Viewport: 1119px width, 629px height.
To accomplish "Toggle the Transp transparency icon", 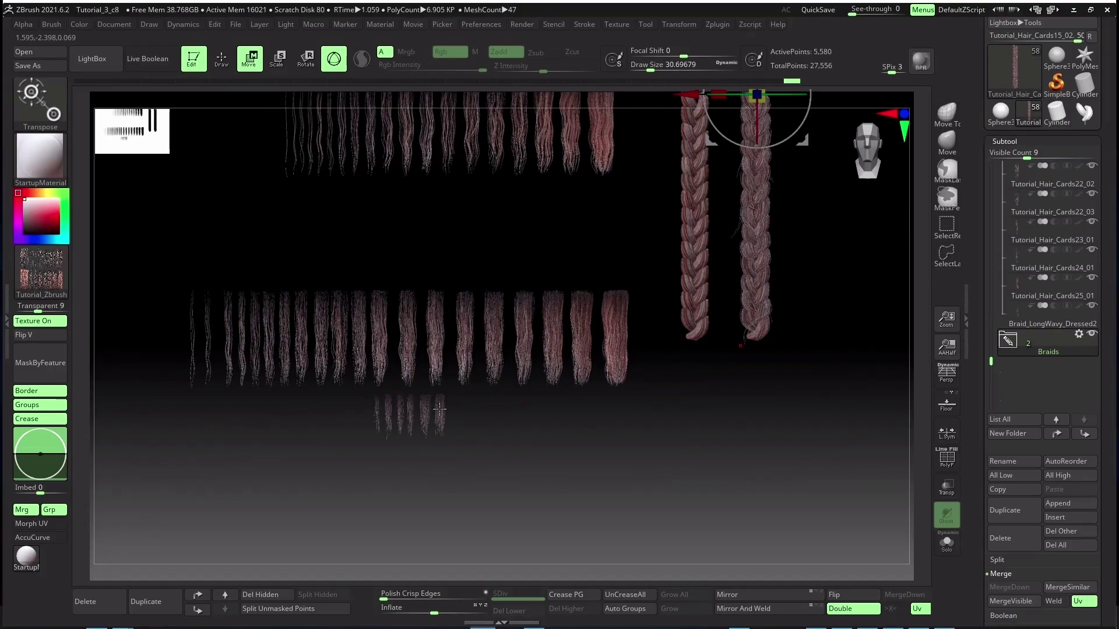I will point(946,487).
